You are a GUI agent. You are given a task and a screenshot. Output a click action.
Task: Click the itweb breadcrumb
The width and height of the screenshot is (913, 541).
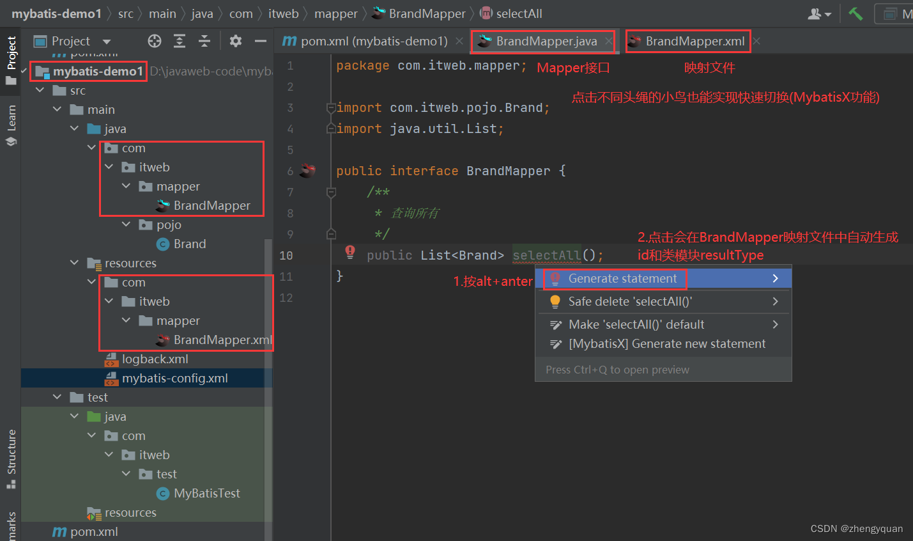[x=283, y=13]
